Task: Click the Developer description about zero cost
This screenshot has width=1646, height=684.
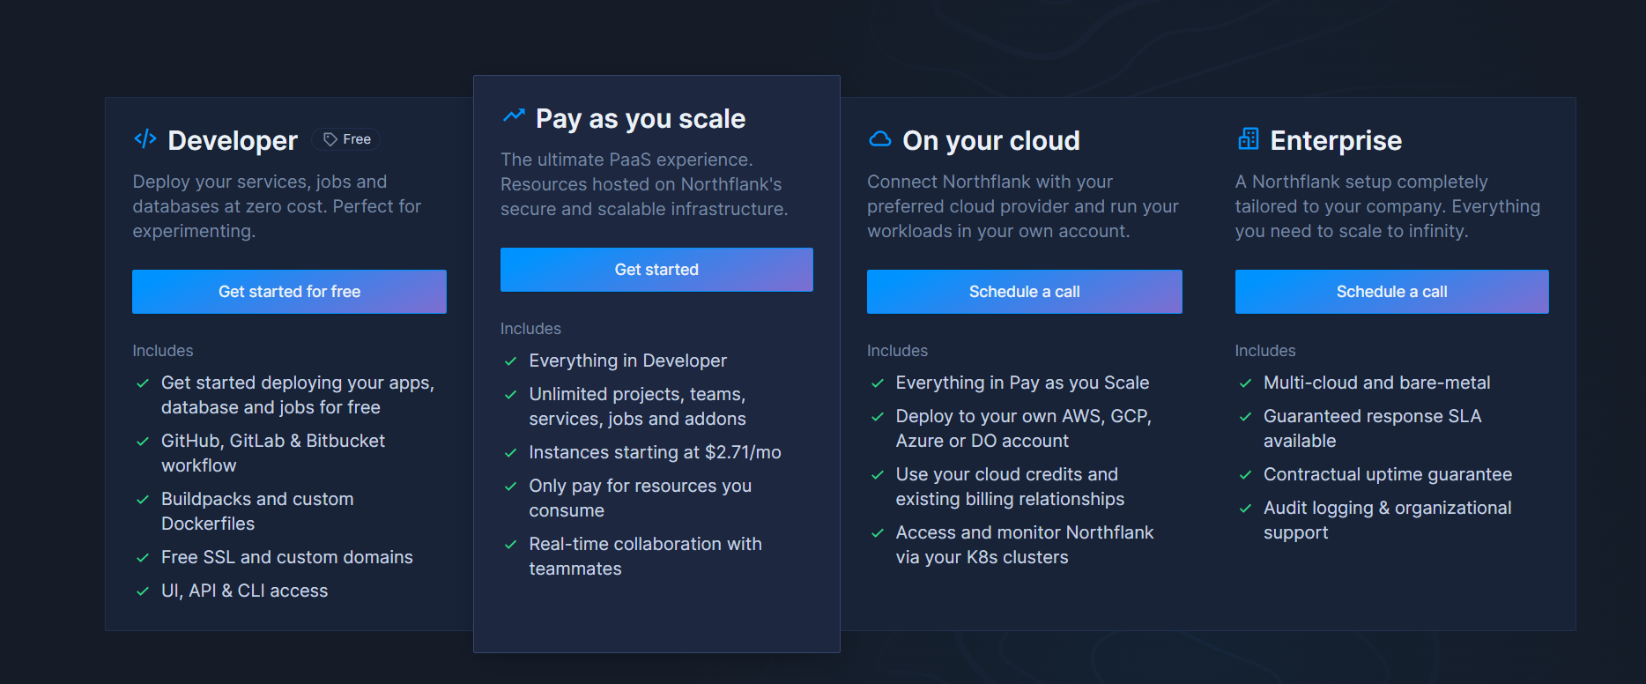Action: click(277, 206)
